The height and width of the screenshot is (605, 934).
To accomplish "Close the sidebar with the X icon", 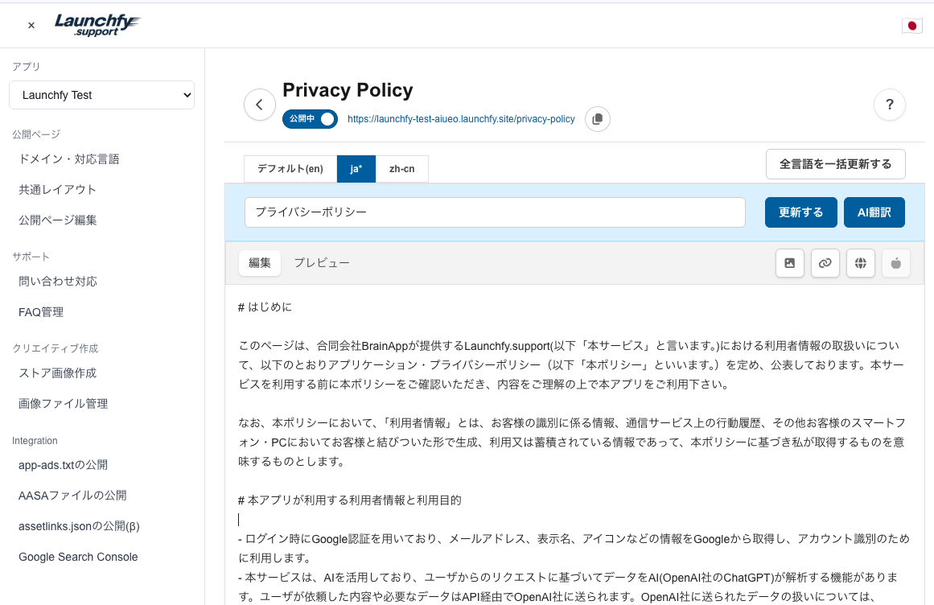I will click(x=31, y=26).
